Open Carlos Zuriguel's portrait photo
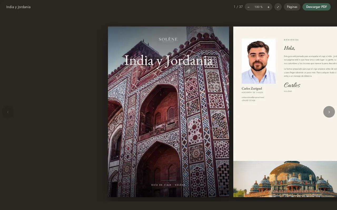 coord(259,61)
